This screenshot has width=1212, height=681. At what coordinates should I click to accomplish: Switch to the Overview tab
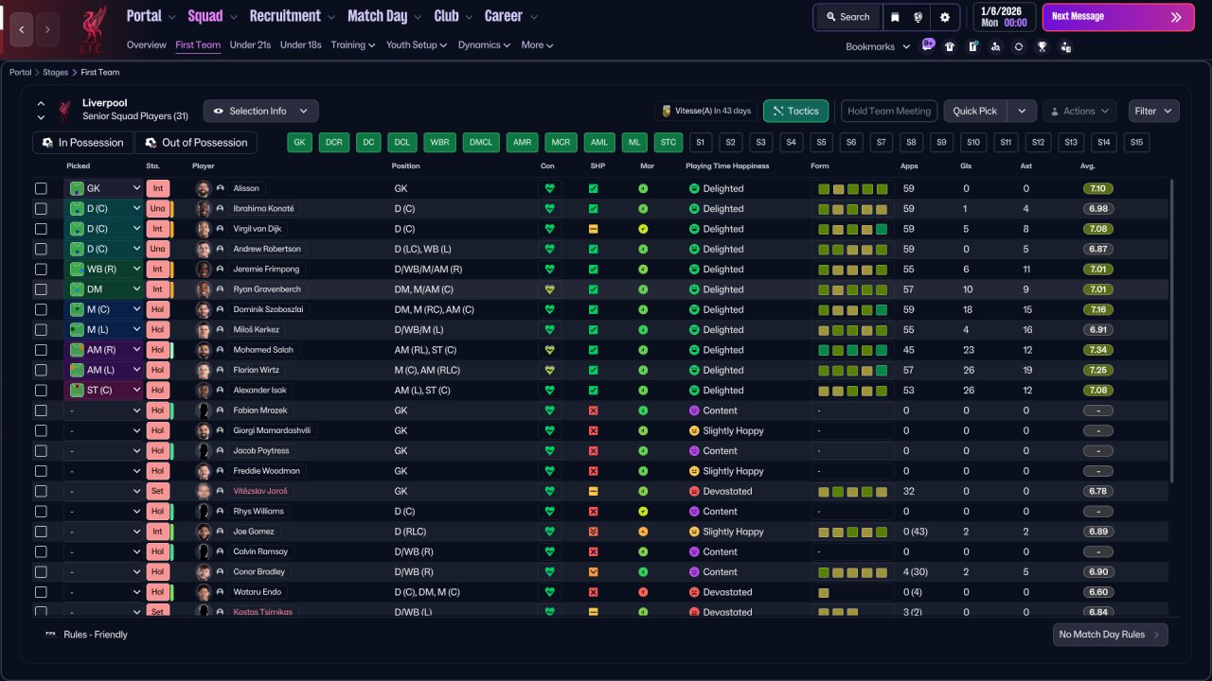pyautogui.click(x=147, y=44)
